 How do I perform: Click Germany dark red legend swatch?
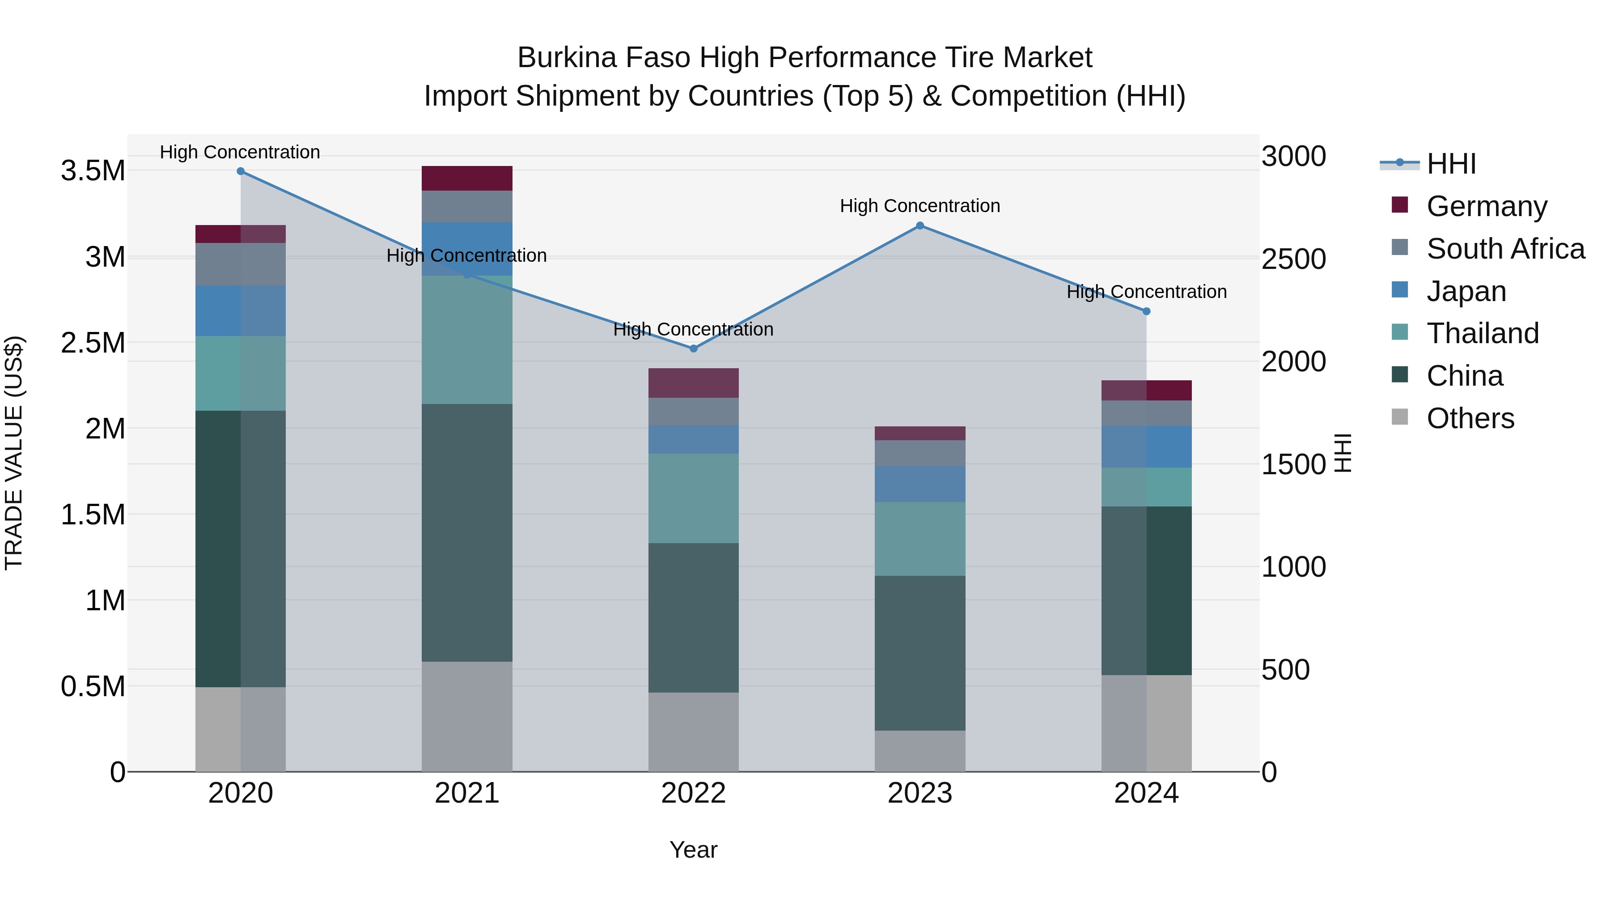1400,204
